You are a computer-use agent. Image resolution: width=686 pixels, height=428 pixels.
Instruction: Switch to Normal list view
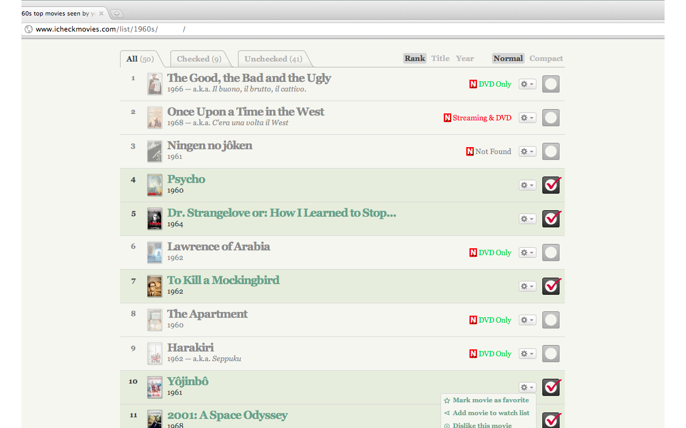coord(508,58)
